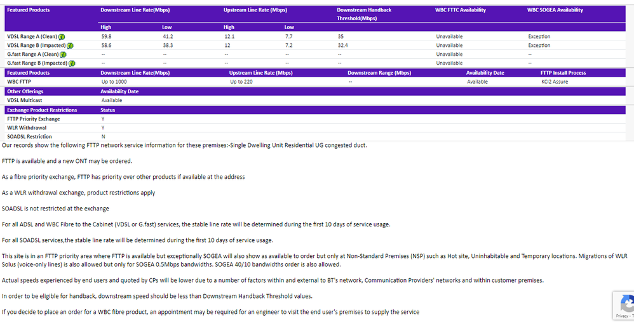Click the KCI2 Assure install process value

[555, 82]
